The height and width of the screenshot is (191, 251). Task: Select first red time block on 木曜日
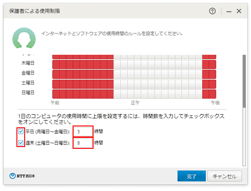point(56,65)
